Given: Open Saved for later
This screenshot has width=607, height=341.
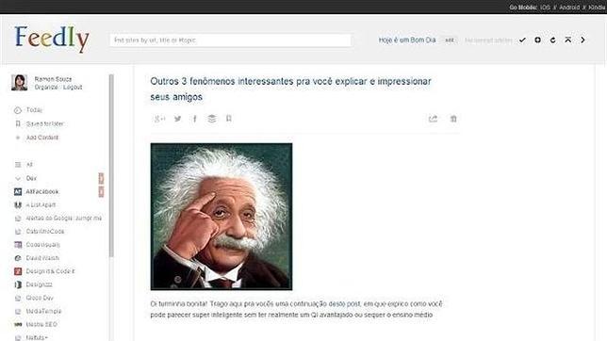Looking at the screenshot, I should [45, 123].
